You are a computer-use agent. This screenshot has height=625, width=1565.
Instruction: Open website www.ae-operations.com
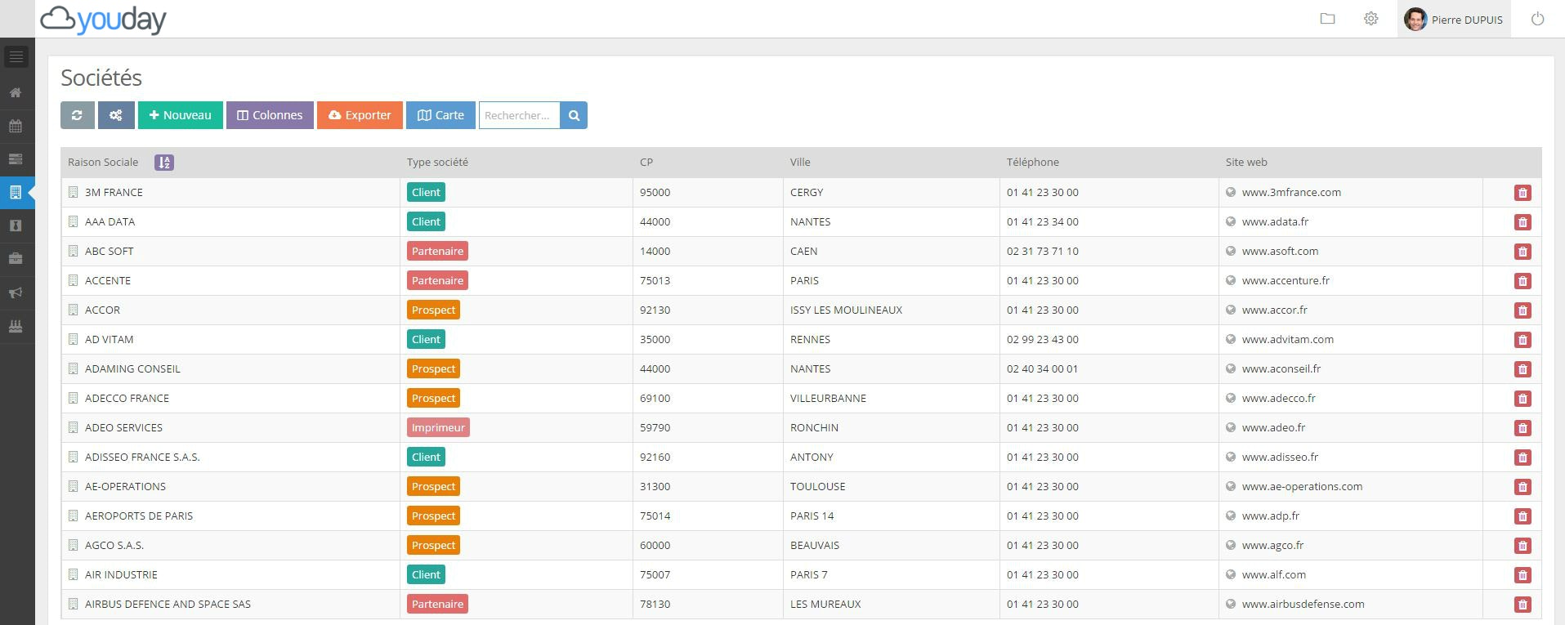click(x=1302, y=487)
